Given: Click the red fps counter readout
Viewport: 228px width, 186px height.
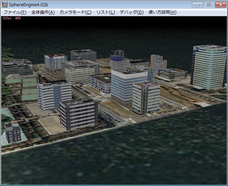Looking at the screenshot, I should pyautogui.click(x=11, y=18).
